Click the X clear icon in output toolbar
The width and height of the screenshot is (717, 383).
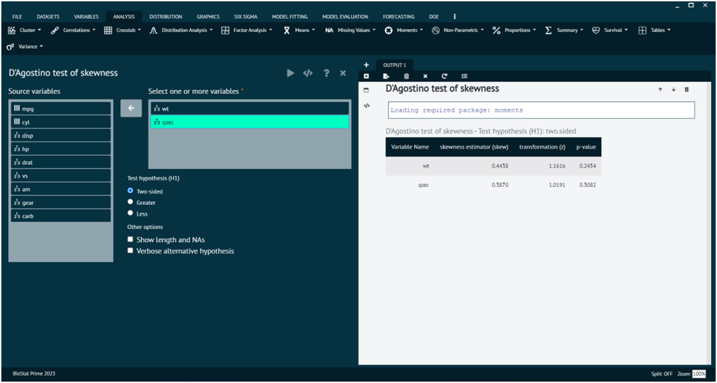426,76
